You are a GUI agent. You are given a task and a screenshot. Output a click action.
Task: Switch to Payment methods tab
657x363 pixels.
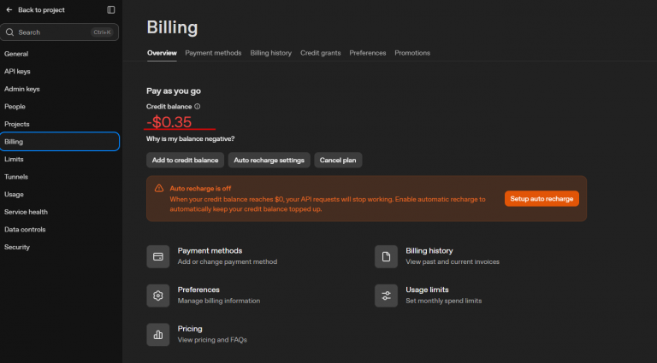click(213, 53)
